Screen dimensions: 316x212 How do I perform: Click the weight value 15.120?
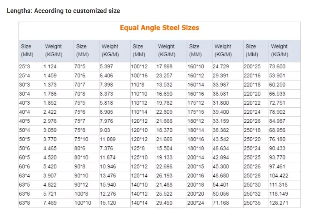click(x=108, y=203)
